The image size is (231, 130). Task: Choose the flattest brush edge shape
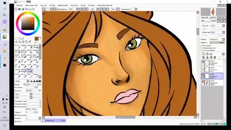(40, 81)
